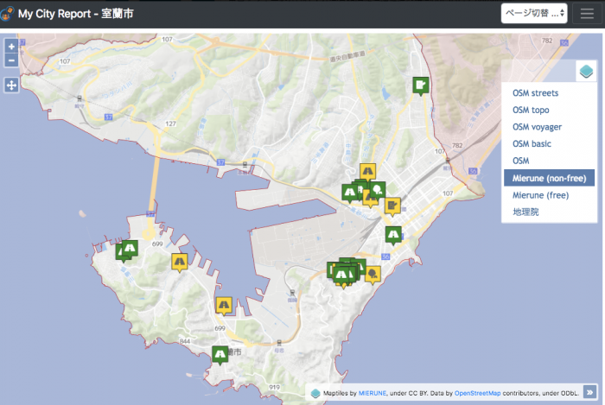605x405 pixels.
Task: Open the ページ切替 page switch dropdown
Action: [534, 14]
